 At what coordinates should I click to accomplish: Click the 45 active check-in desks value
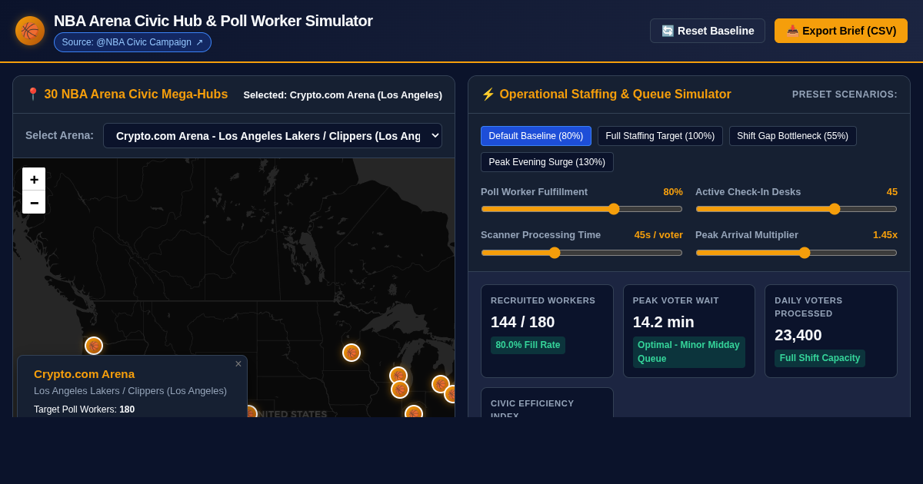tap(892, 192)
